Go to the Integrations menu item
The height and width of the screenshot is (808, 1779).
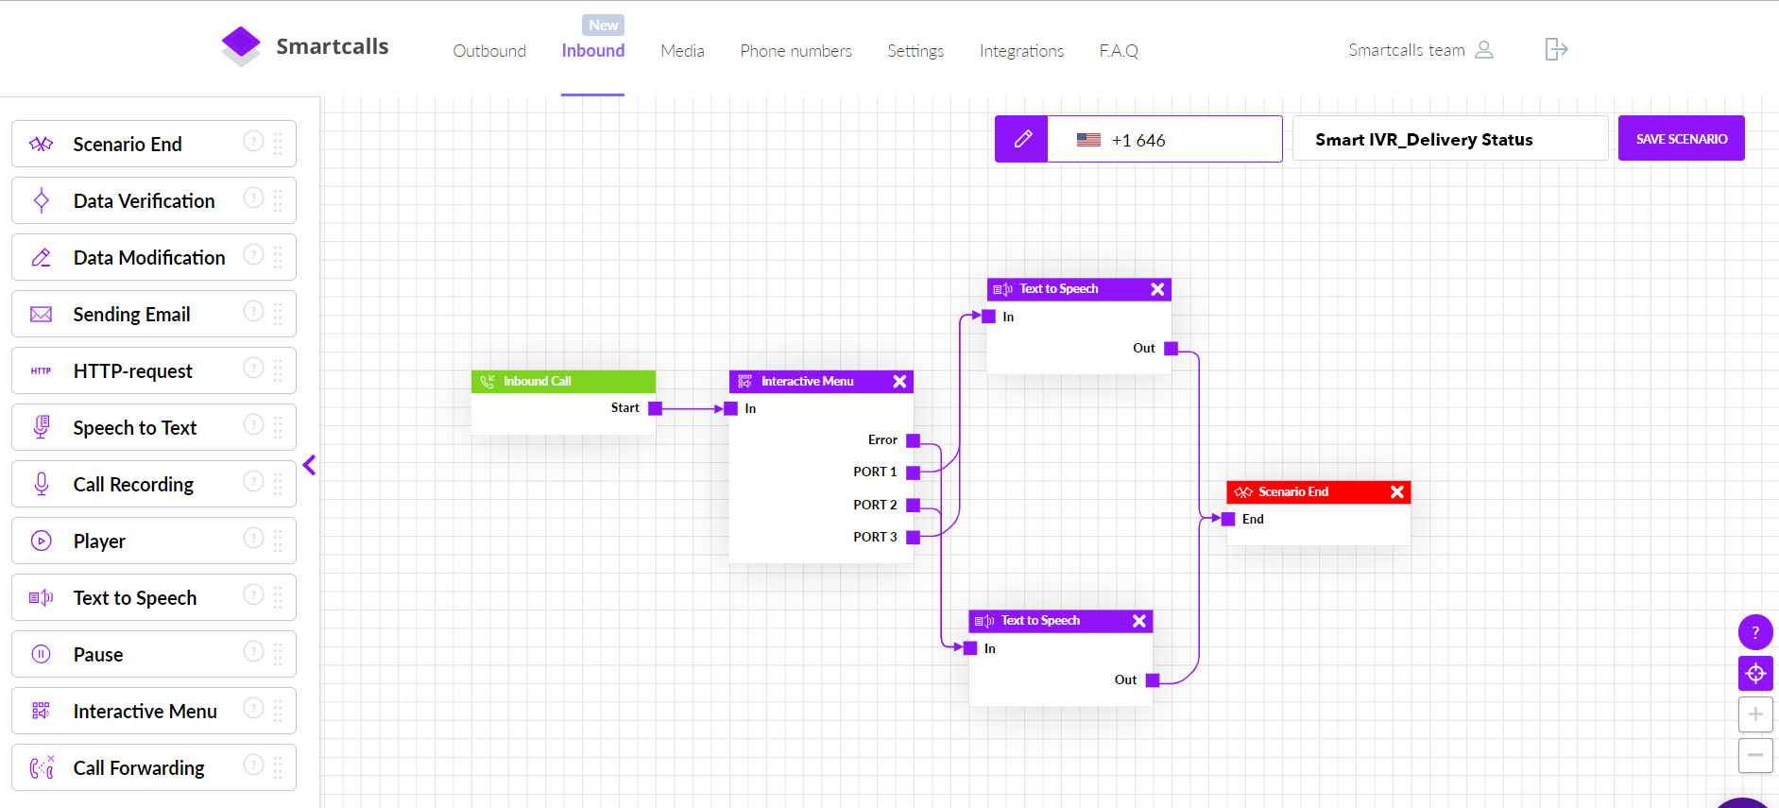(1021, 51)
